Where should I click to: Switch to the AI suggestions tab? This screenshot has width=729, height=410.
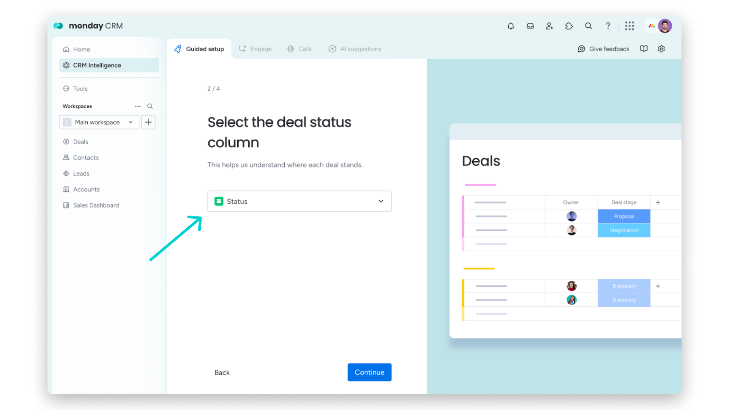pos(355,49)
